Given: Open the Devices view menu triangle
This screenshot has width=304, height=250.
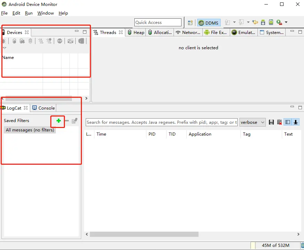Looking at the screenshot, I should click(x=5, y=48).
